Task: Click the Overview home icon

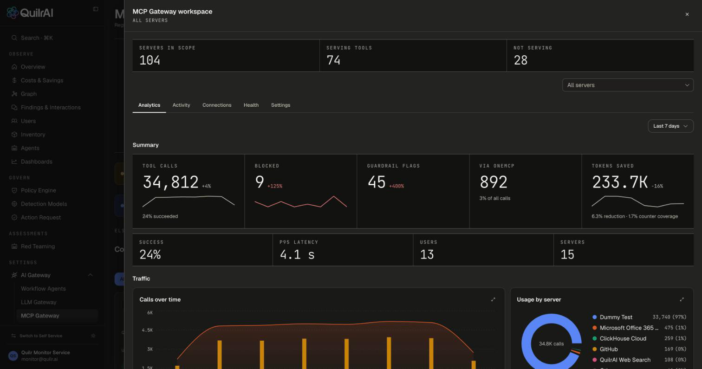Action: coord(14,67)
